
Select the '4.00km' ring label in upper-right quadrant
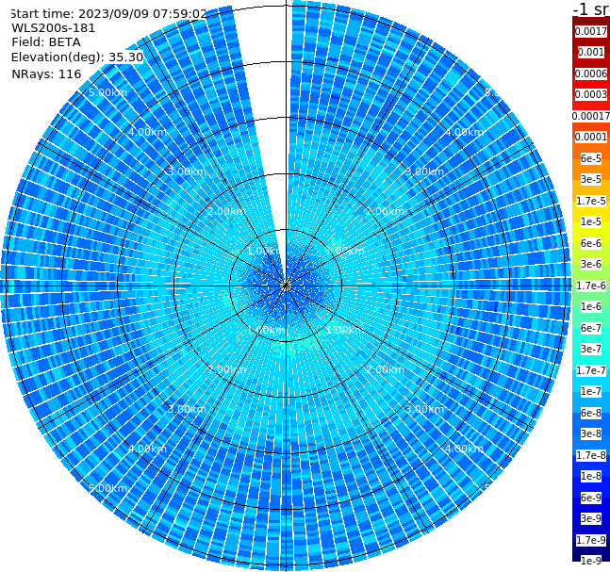pyautogui.click(x=464, y=132)
